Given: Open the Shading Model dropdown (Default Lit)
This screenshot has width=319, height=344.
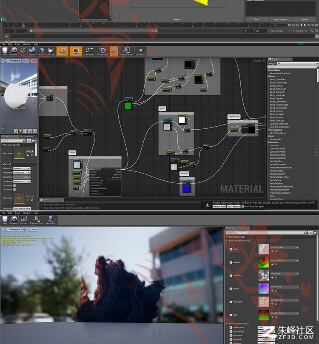Looking at the screenshot, I should (22, 182).
